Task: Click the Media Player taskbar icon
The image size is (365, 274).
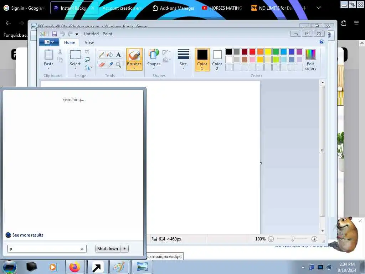Action: tap(53, 267)
